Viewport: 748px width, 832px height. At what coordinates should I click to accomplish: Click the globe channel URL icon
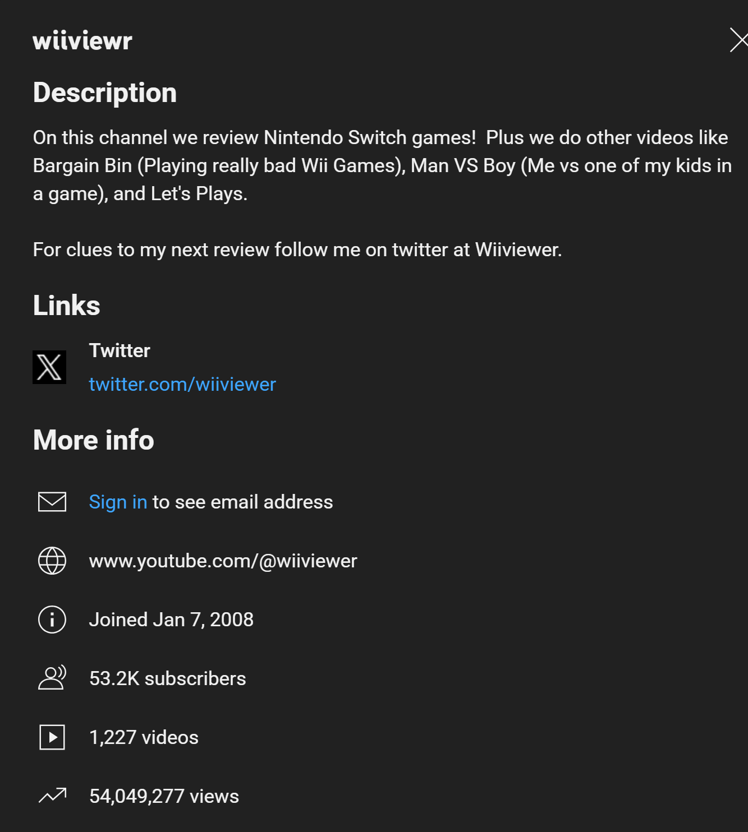52,561
